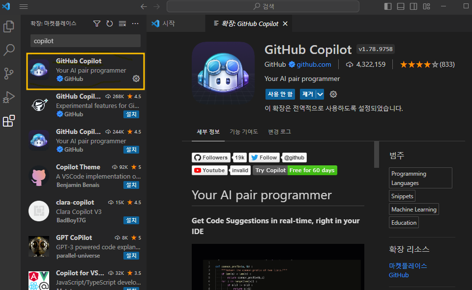Open the Snippets category

402,196
